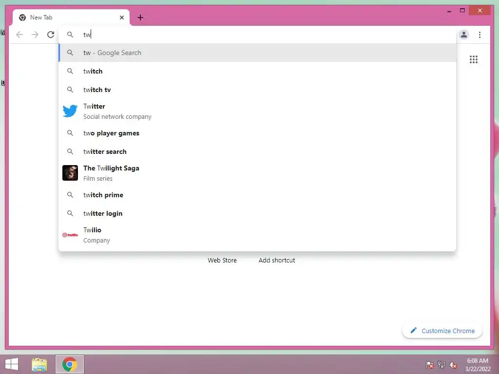The width and height of the screenshot is (499, 374).
Task: Reload the current page
Action: 51,35
